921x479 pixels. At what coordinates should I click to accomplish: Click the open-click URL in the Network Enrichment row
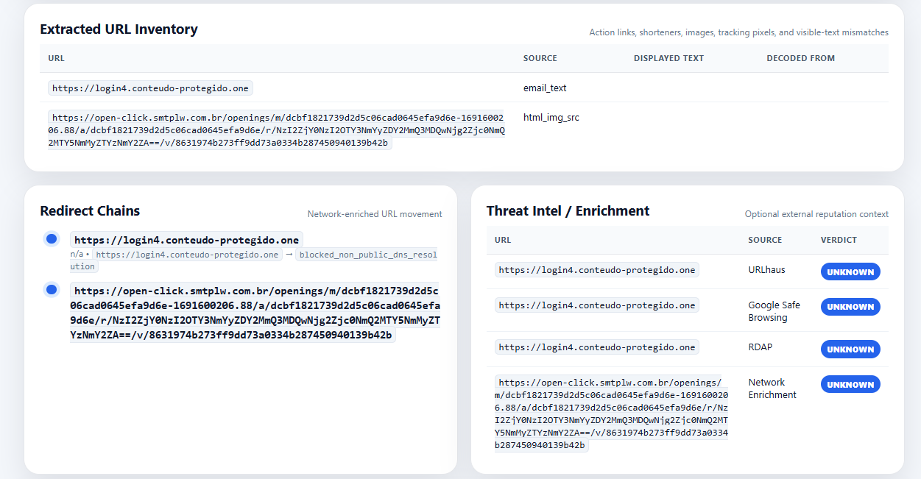611,414
